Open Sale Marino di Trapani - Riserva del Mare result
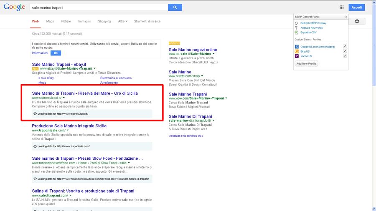The image size is (376, 211). [85, 93]
